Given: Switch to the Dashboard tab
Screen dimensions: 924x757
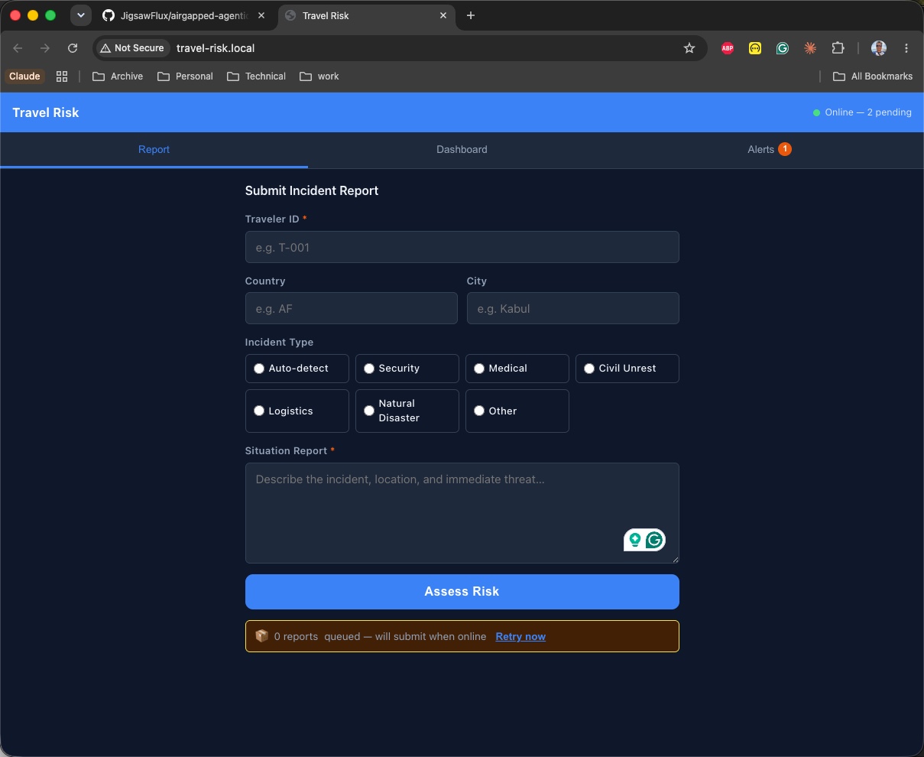Looking at the screenshot, I should click(462, 150).
